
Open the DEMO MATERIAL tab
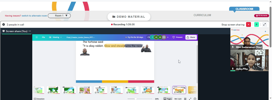pos(129,17)
